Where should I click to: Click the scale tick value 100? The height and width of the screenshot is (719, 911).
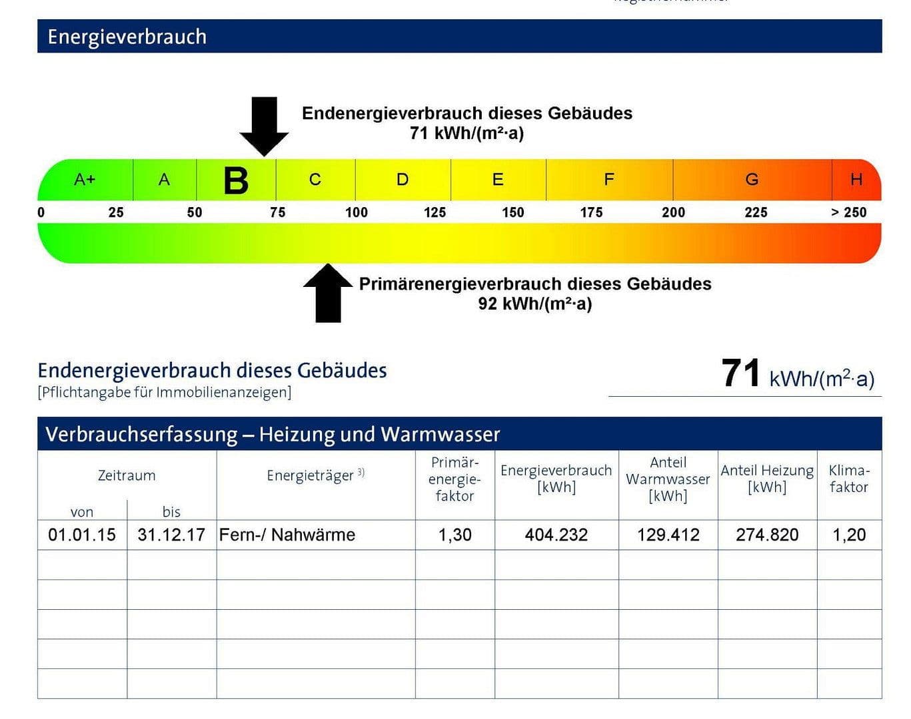[357, 212]
